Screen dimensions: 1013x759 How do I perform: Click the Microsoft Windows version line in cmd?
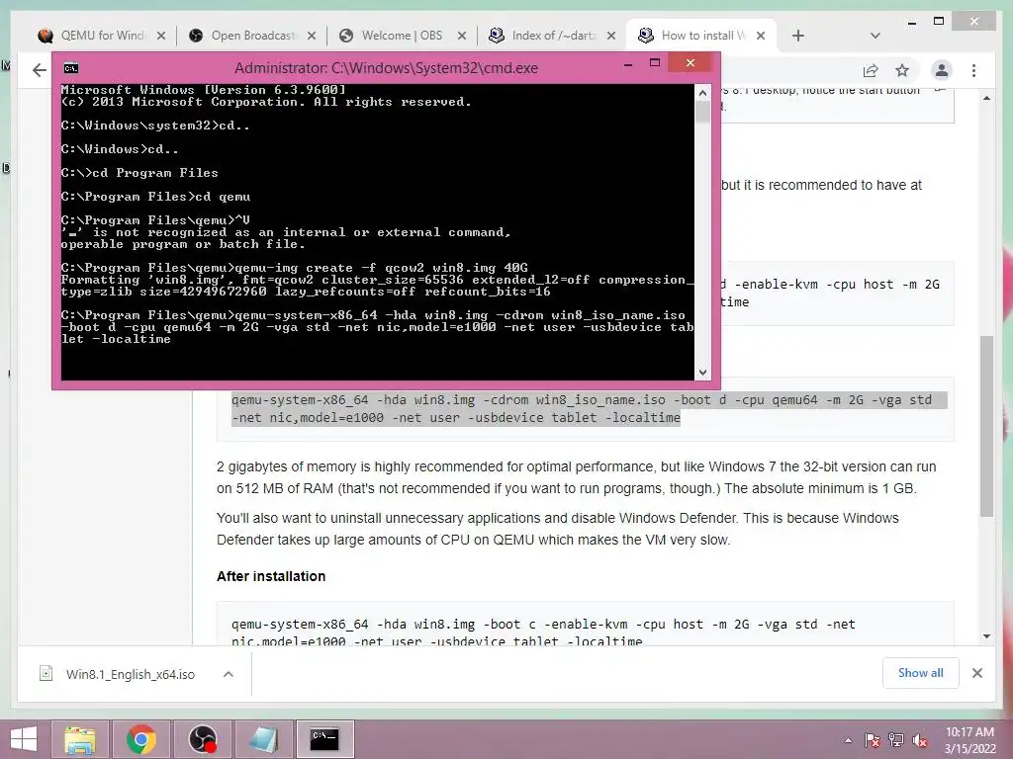coord(204,90)
